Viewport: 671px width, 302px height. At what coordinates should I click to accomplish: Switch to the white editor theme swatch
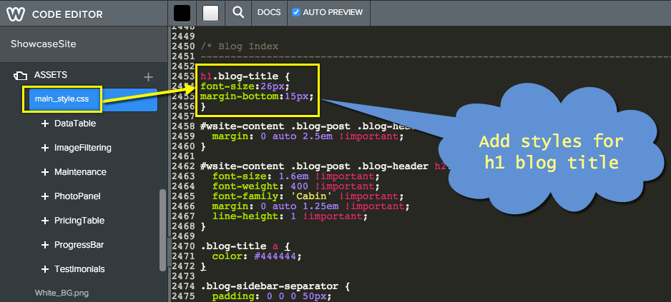click(210, 12)
